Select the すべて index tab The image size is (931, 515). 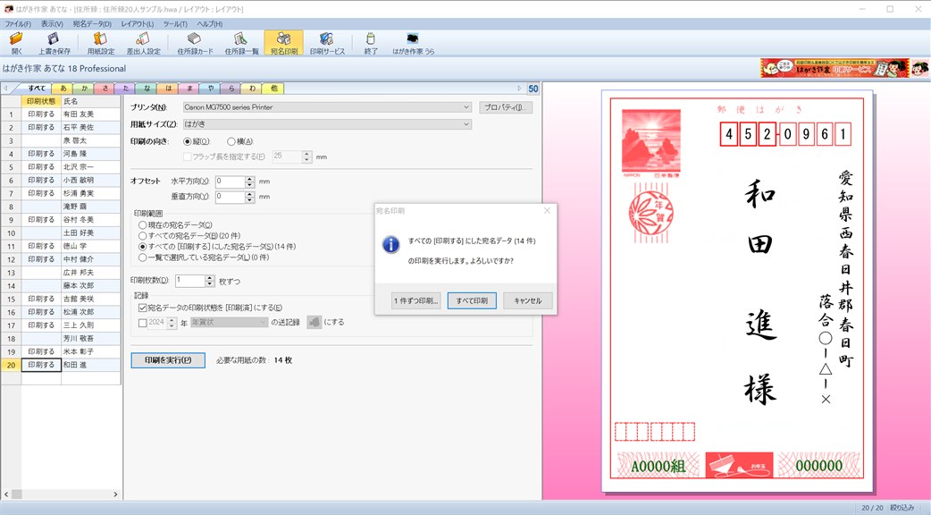(37, 89)
